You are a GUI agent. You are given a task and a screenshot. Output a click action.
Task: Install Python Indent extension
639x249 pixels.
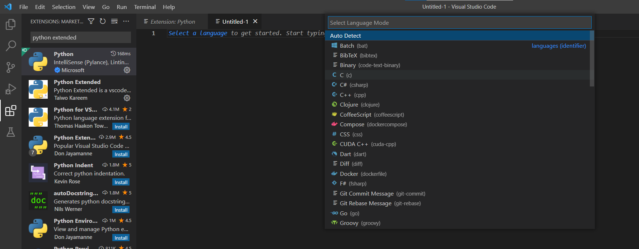(x=121, y=182)
